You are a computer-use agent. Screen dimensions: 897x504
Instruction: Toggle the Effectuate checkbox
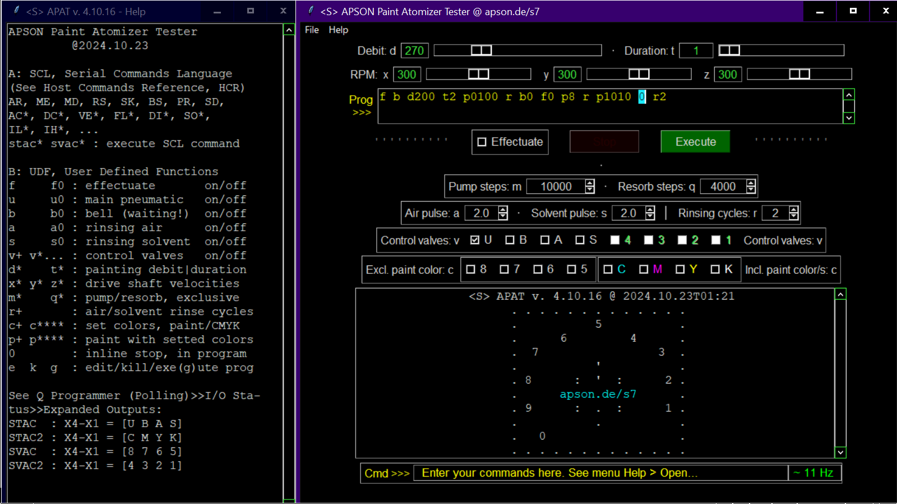coord(482,142)
